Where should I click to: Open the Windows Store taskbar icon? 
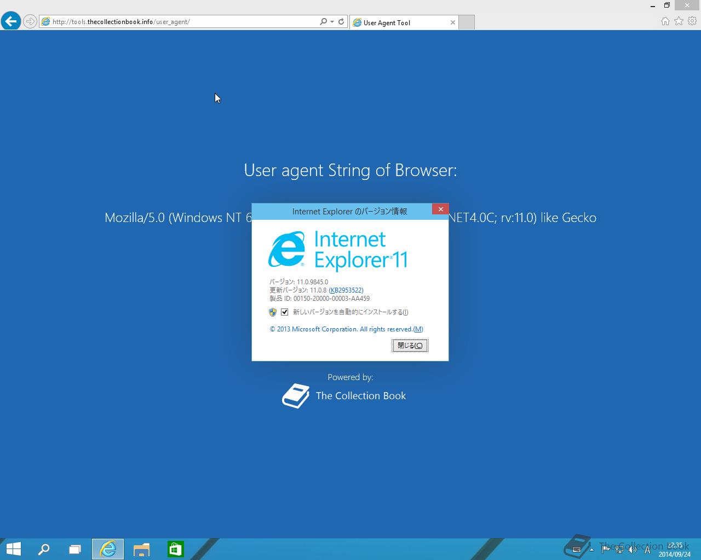point(175,549)
